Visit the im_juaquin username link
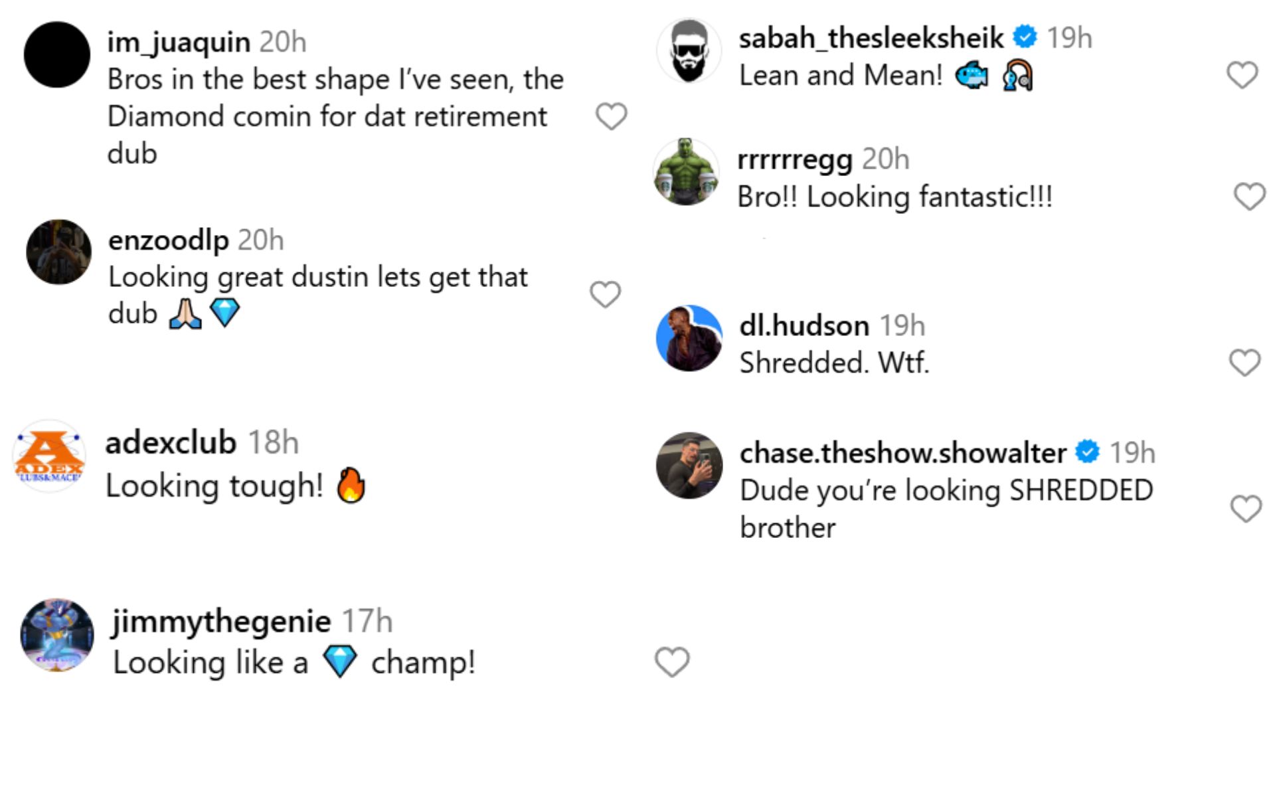 point(179,42)
